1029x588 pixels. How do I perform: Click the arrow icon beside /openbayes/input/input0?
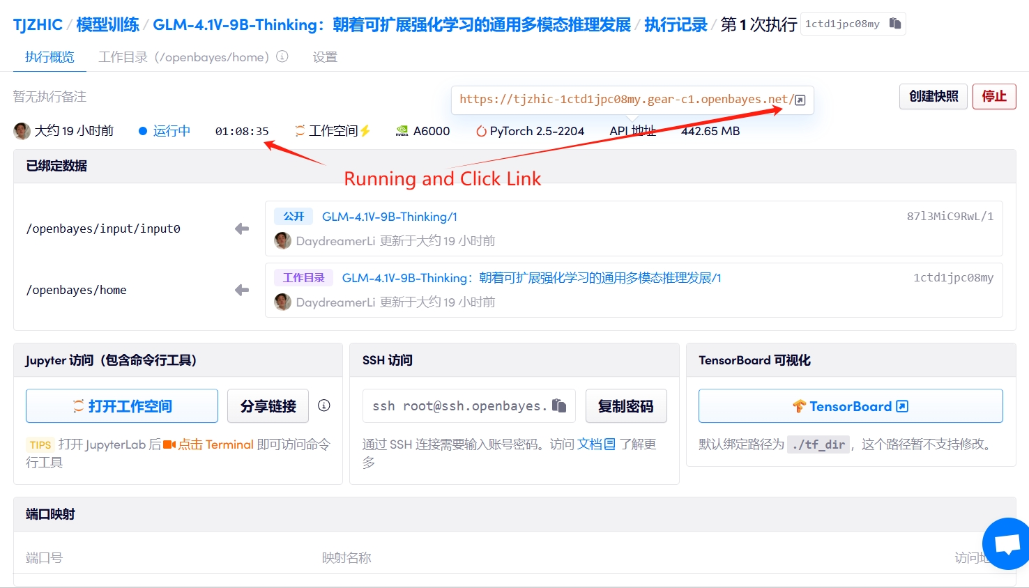[x=242, y=229]
